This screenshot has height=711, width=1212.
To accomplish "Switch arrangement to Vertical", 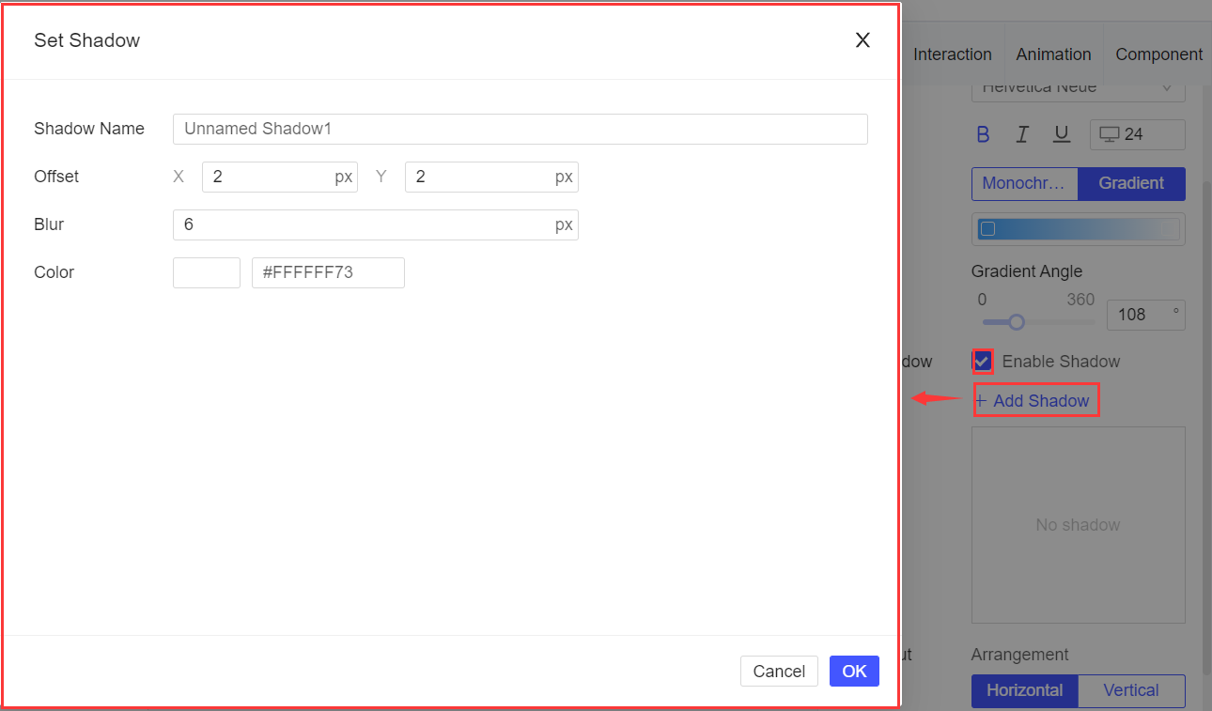I will tap(1130, 690).
